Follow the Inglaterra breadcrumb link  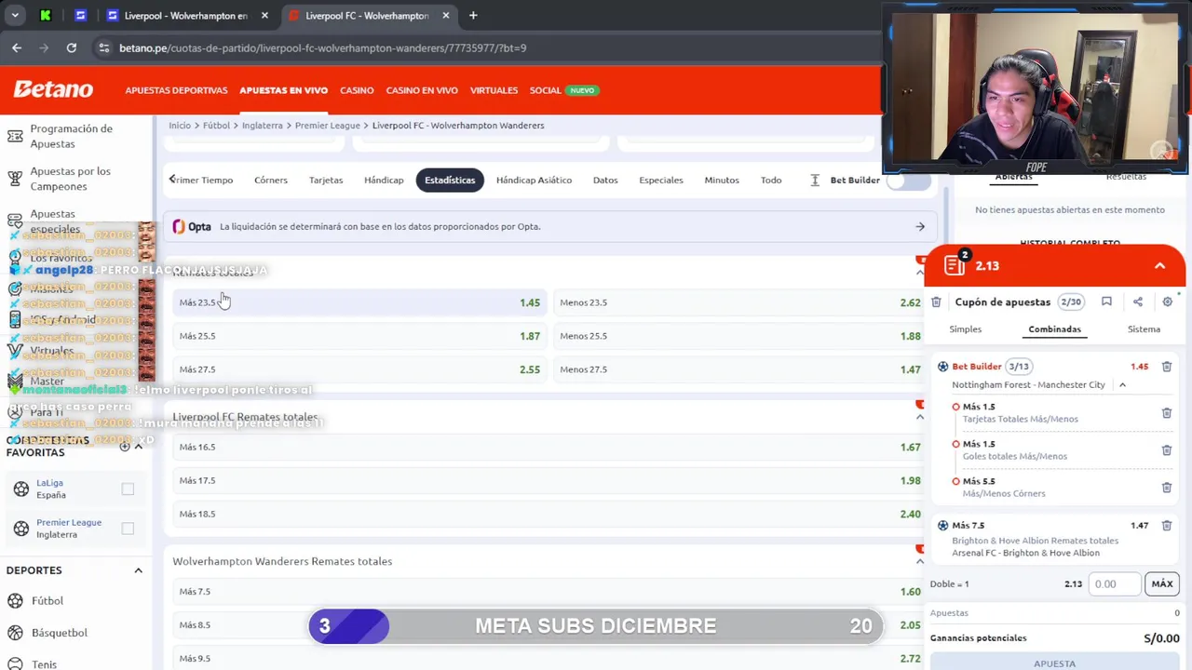[x=262, y=126]
